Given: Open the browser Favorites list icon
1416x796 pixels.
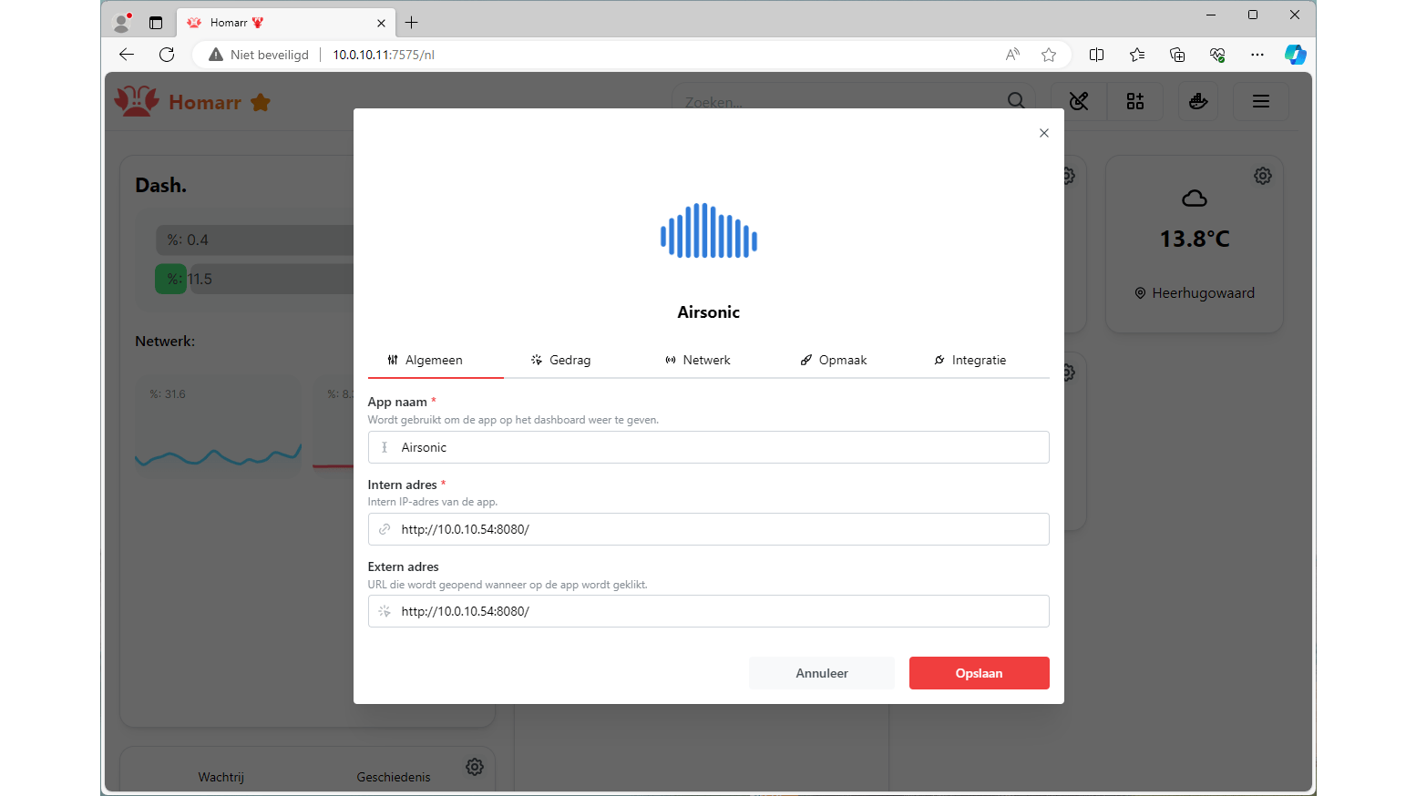Looking at the screenshot, I should [1137, 55].
